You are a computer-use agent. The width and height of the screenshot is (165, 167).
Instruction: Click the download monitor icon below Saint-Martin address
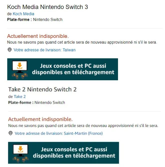[21, 150]
